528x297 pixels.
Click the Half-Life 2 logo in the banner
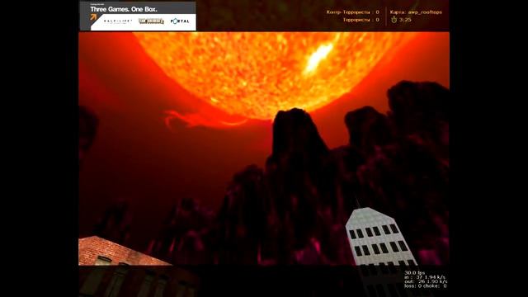pos(118,21)
